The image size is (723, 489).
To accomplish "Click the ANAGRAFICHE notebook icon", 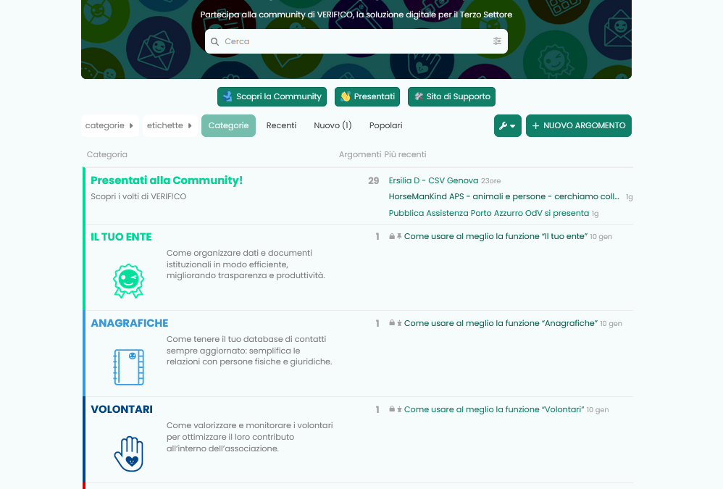I will pos(129,367).
